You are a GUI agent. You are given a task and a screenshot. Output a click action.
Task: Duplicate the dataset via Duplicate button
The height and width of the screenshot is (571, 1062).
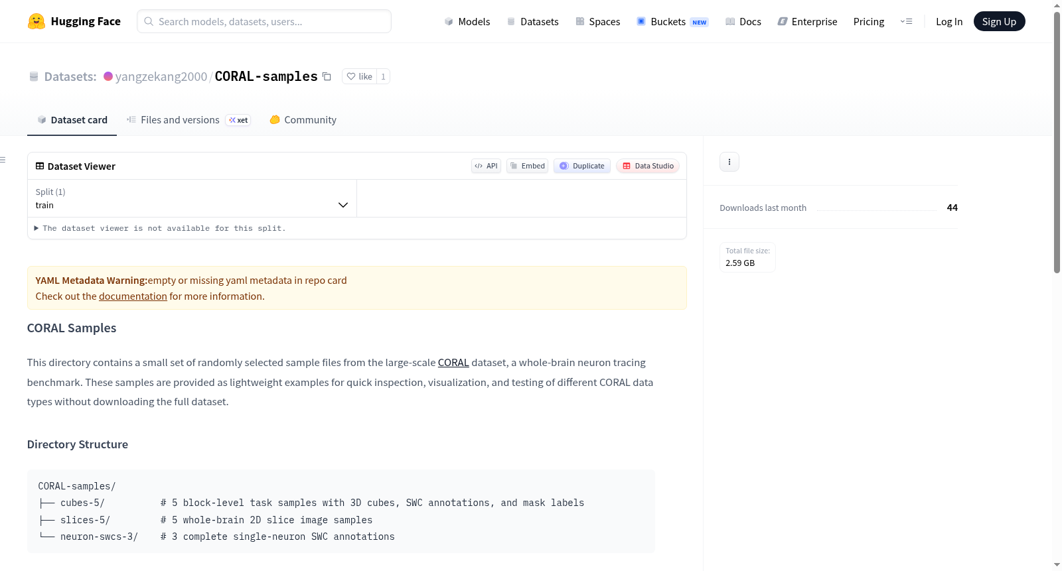pos(582,166)
